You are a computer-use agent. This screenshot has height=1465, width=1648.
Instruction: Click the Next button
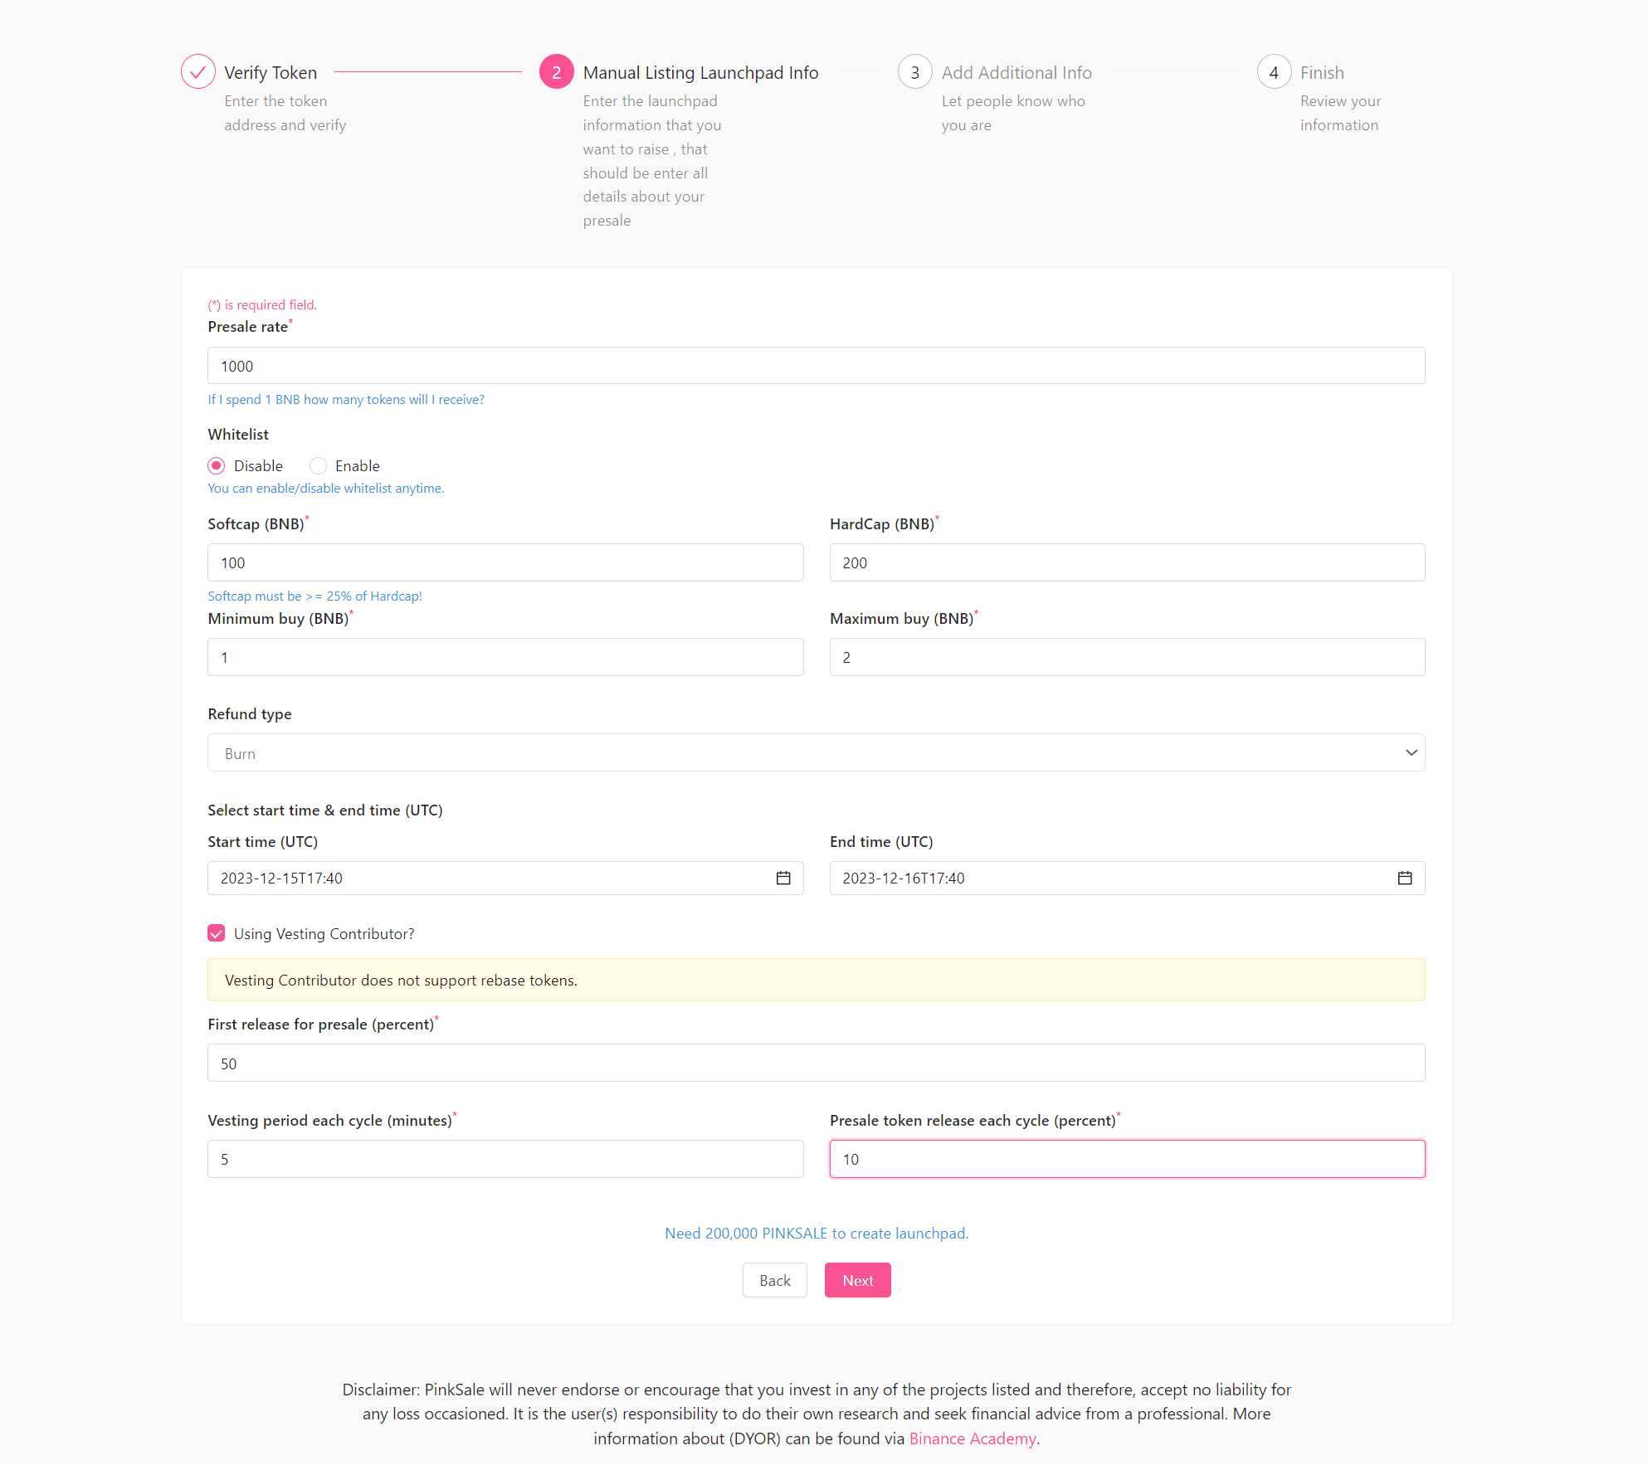click(857, 1280)
